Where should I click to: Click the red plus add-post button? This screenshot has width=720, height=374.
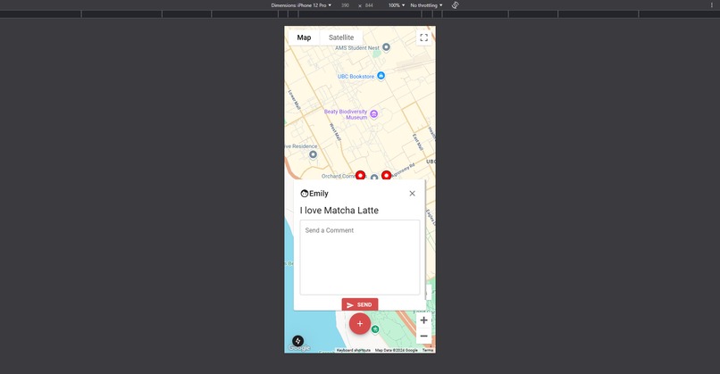(360, 323)
